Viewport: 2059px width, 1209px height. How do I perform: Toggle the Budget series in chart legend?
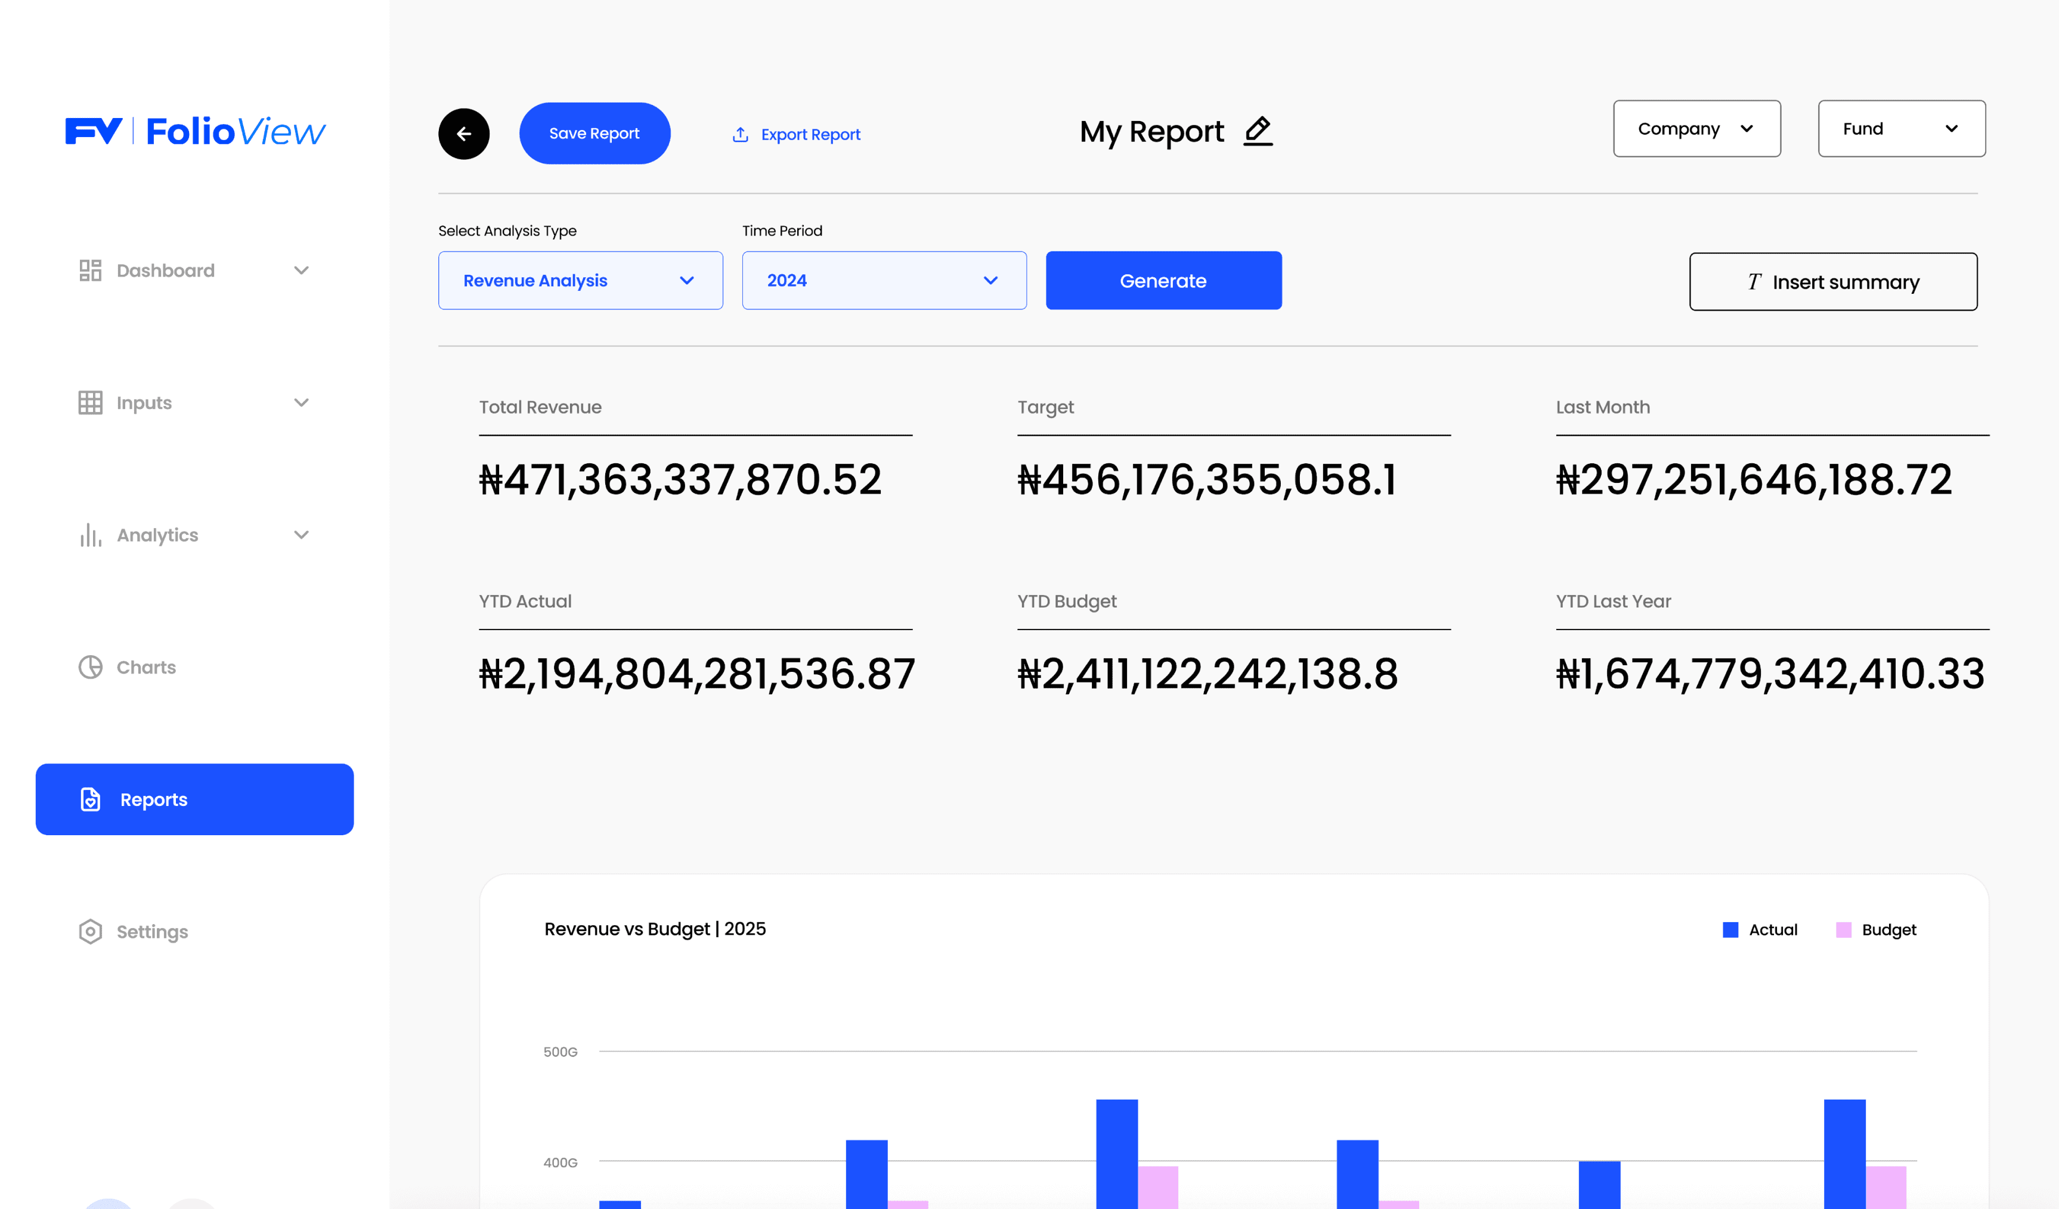point(1875,929)
